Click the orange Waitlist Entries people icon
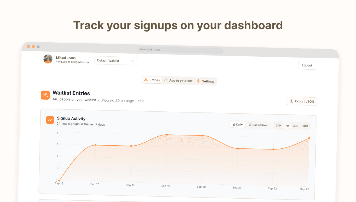The width and height of the screenshot is (356, 202). [x=45, y=95]
